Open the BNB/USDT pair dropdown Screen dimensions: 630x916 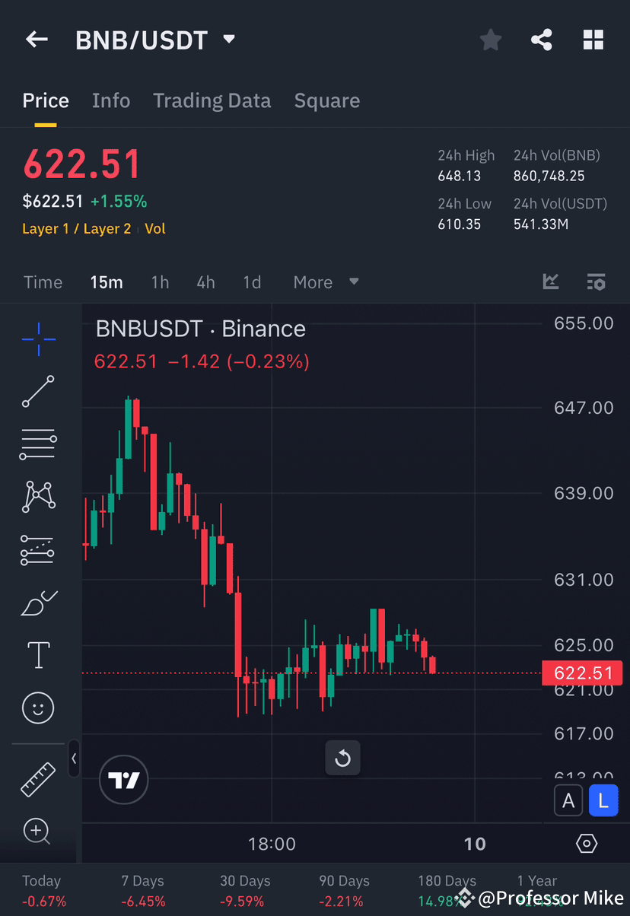point(228,40)
